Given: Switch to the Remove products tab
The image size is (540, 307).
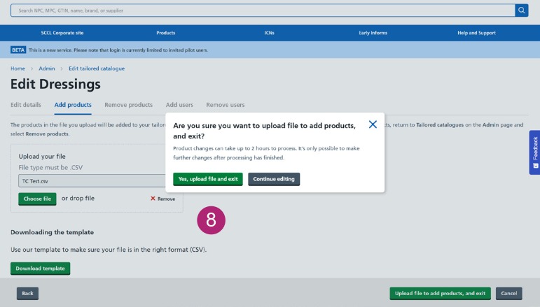Looking at the screenshot, I should [x=128, y=105].
